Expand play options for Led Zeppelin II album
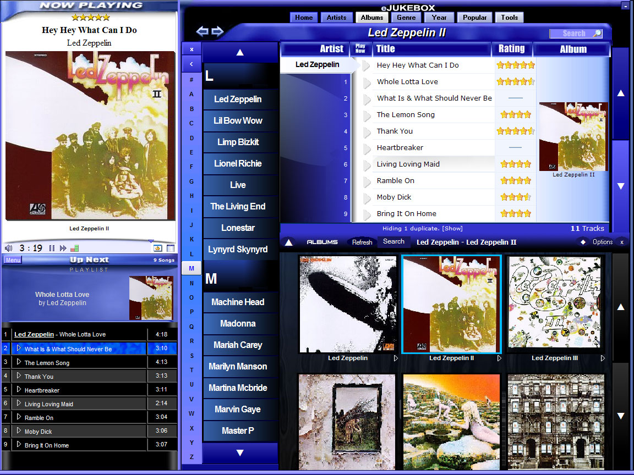 click(x=499, y=358)
